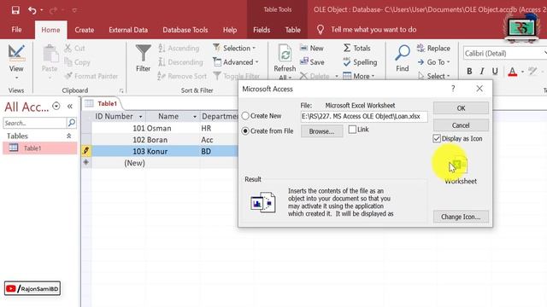
Task: Open the More records dropdown
Action: coord(359,76)
